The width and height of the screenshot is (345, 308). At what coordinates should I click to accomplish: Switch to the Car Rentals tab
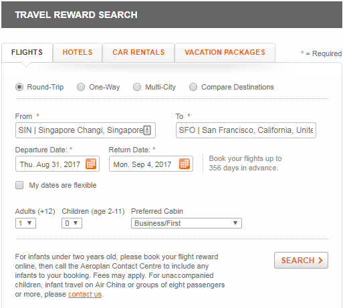[138, 52]
